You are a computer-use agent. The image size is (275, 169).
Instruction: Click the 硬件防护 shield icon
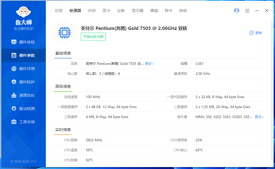pos(14,82)
